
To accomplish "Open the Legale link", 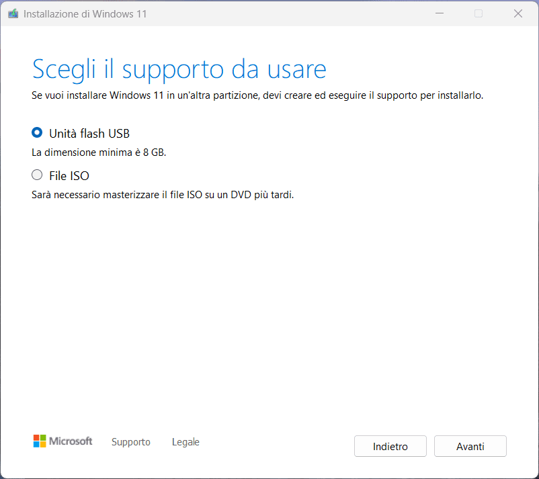I will 185,442.
